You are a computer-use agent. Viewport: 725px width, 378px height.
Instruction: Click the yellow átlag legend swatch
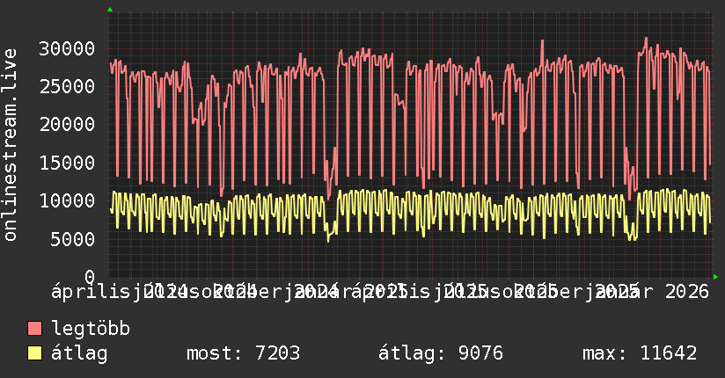[35, 353]
